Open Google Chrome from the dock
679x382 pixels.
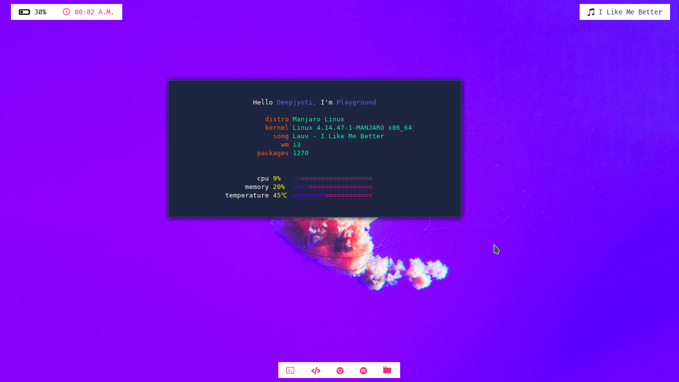339,370
